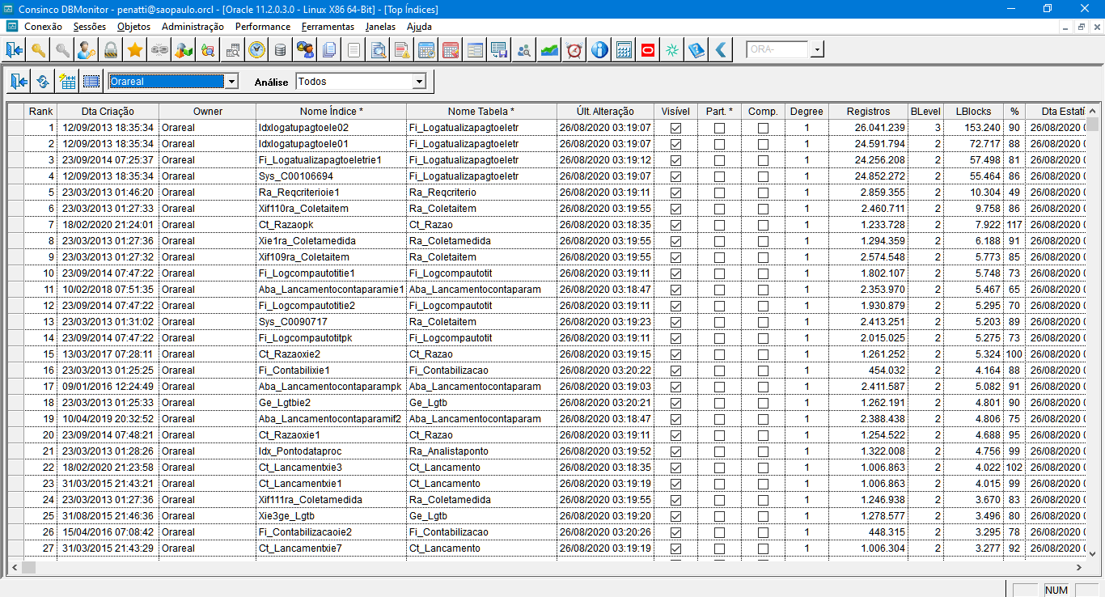This screenshot has height=597, width=1105.
Task: Click the horizontal scrollbar right arrow
Action: click(x=1078, y=567)
